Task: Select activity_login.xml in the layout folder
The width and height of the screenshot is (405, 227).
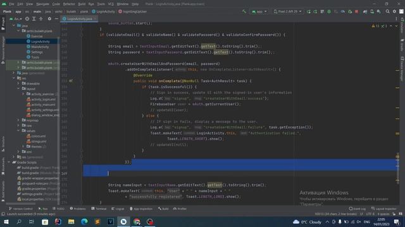Action: [44, 100]
